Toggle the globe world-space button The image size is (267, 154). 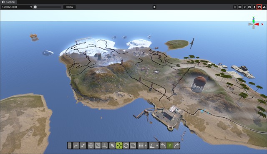91,146
